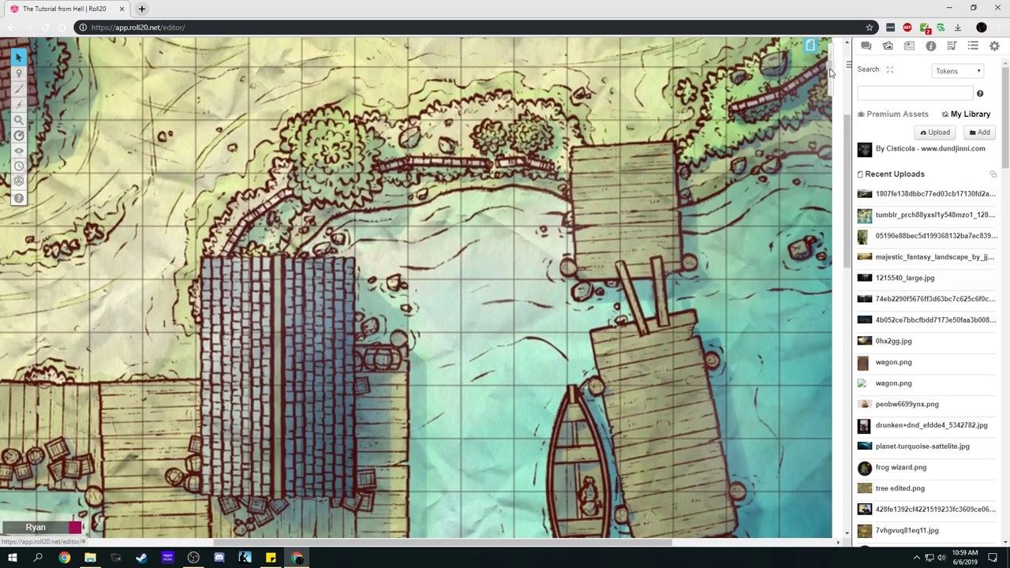
Task: Open the question mark Help tool
Action: [x=18, y=198]
